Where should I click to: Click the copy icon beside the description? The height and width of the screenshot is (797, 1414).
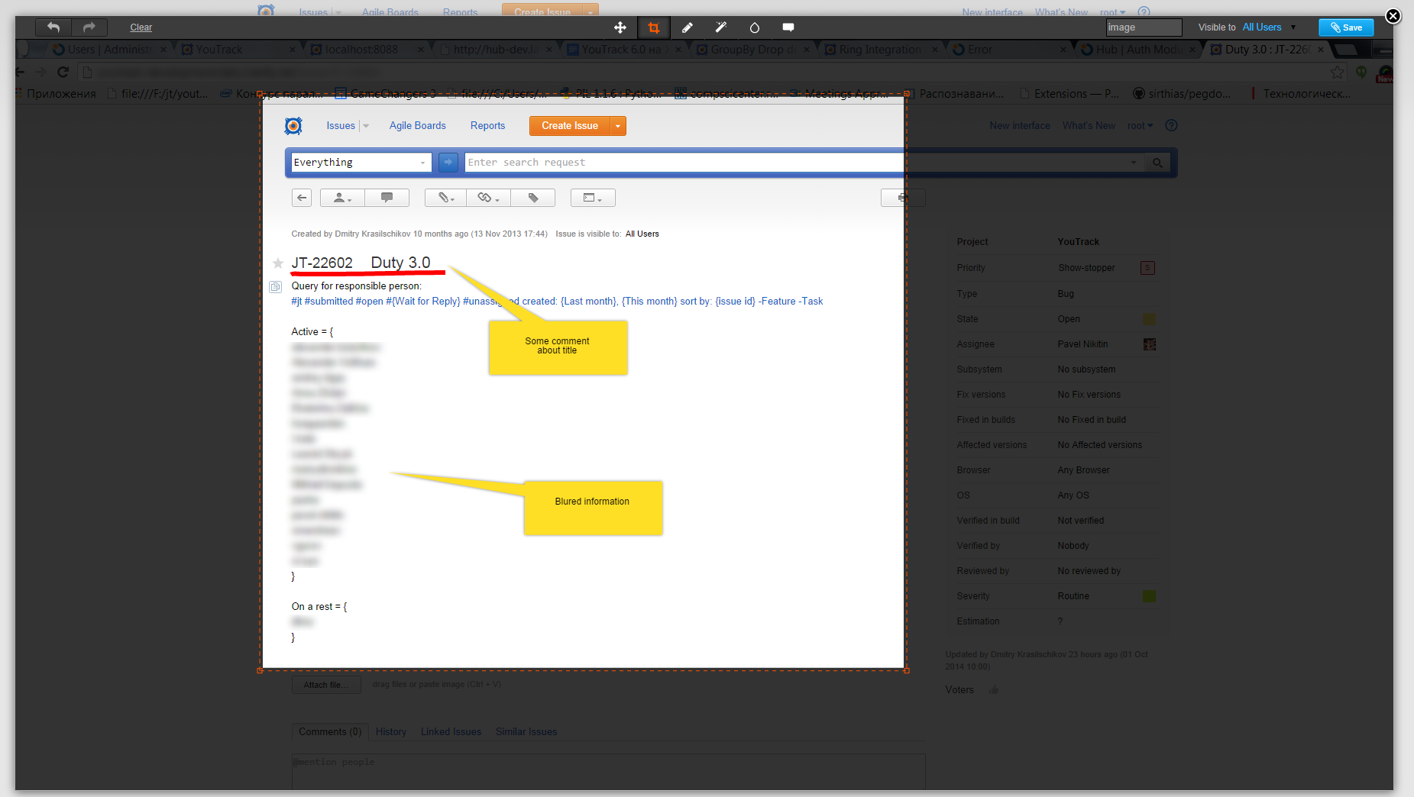(x=276, y=287)
